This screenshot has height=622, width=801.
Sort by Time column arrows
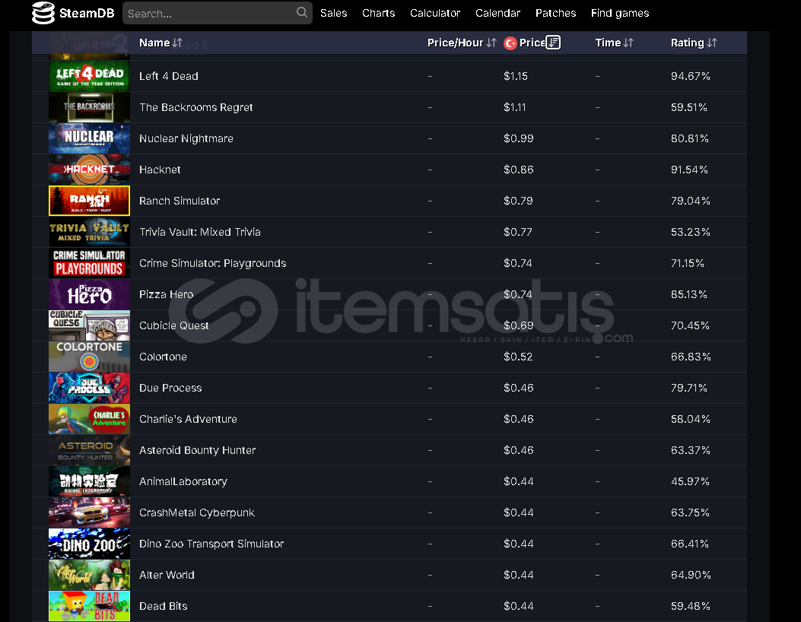[x=628, y=43]
